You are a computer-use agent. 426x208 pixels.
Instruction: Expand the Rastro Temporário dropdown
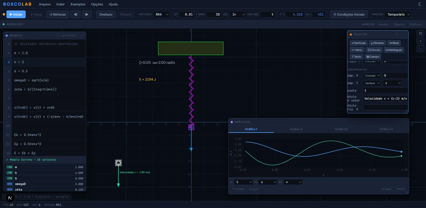pos(398,14)
